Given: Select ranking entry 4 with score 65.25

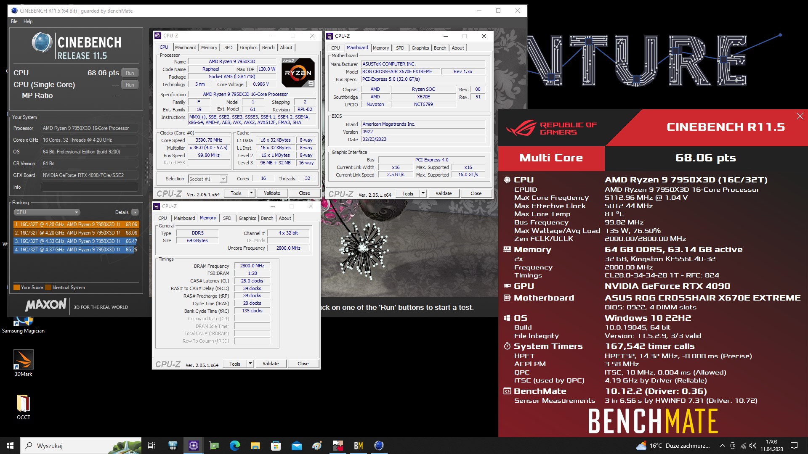Looking at the screenshot, I should [76, 250].
